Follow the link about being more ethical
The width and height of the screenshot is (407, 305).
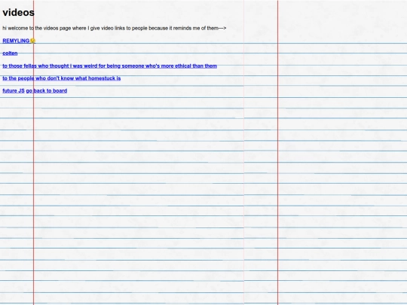[x=109, y=66]
